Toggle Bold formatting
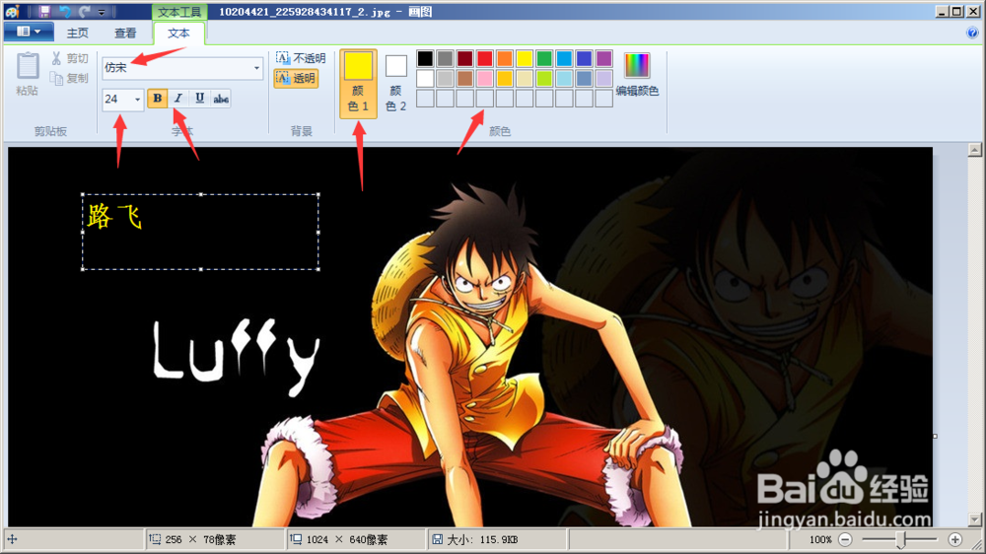Image resolution: width=986 pixels, height=554 pixels. [157, 99]
